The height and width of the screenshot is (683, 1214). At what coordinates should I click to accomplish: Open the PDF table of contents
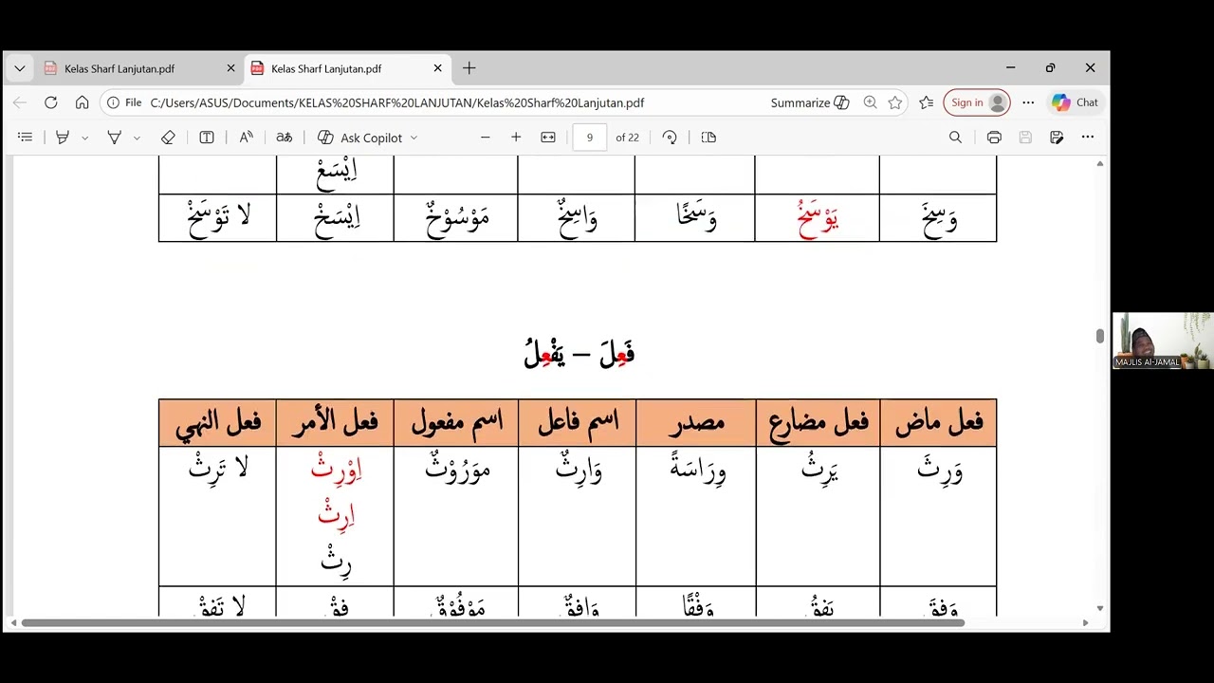(x=26, y=138)
